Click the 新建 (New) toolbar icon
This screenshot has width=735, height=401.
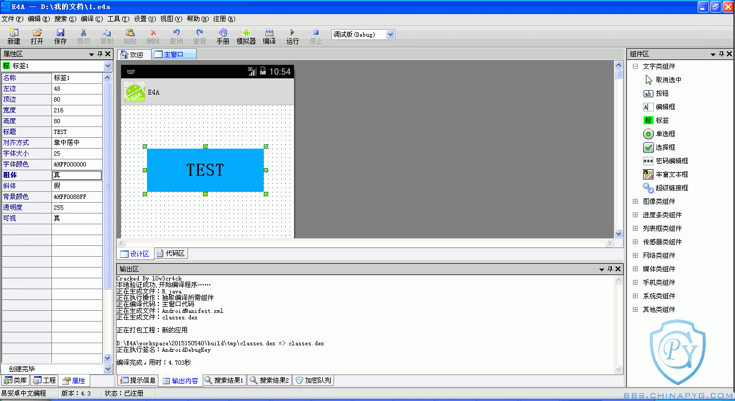pos(14,37)
